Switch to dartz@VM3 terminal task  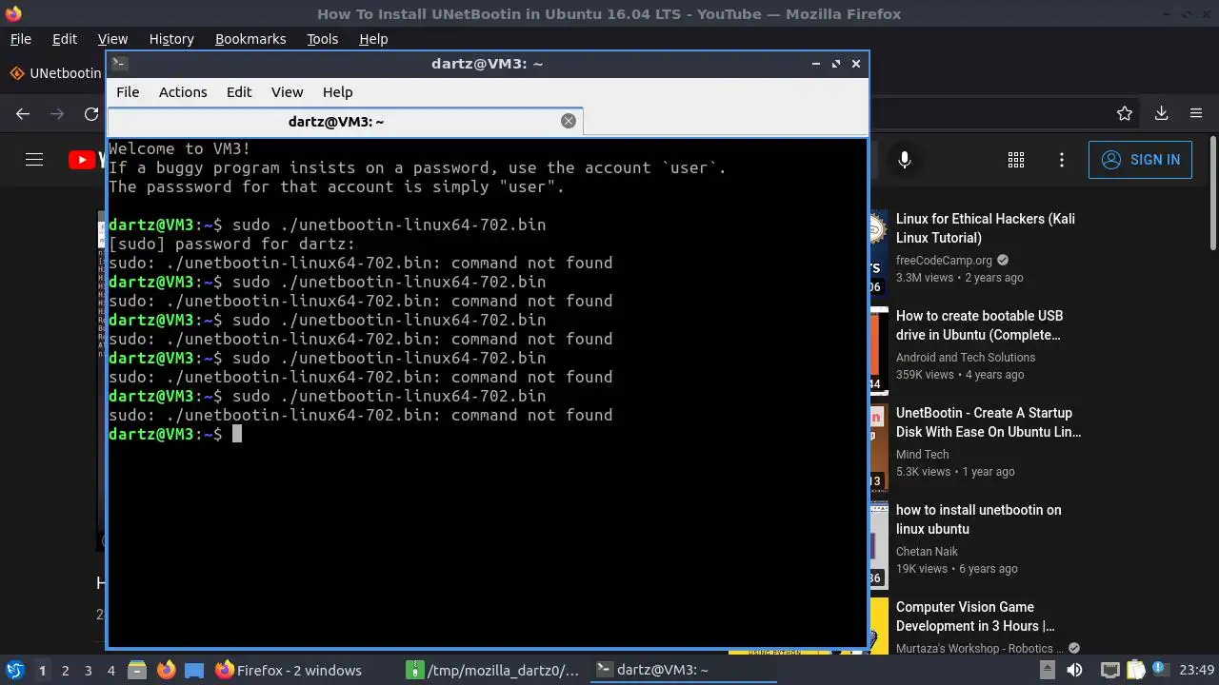[683, 671]
